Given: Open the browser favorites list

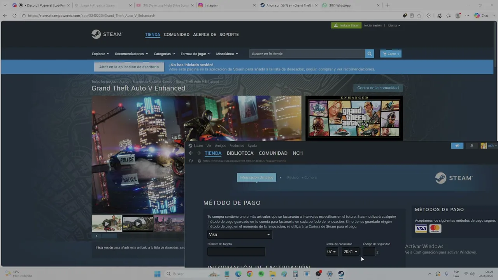Looking at the screenshot, I should 449,16.
